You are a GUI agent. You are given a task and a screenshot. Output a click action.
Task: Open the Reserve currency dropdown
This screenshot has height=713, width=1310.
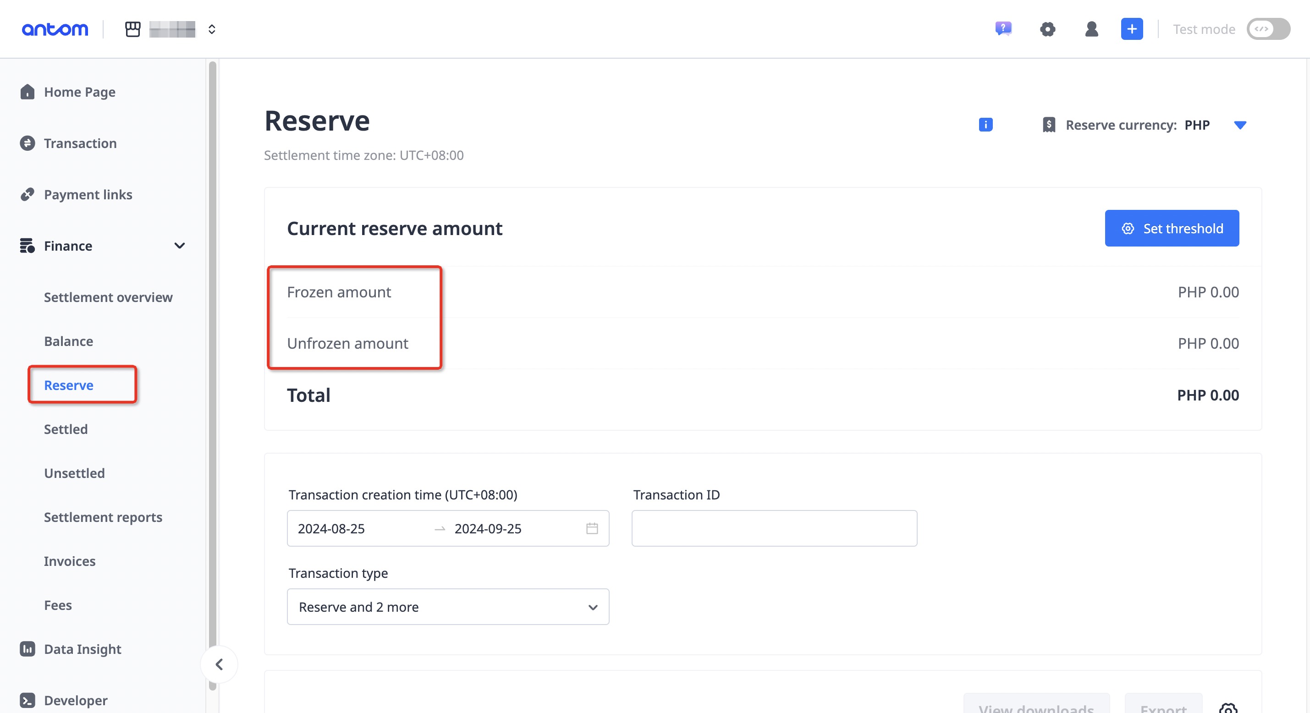1241,125
